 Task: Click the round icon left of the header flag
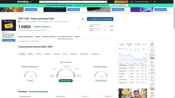tap(151, 2)
